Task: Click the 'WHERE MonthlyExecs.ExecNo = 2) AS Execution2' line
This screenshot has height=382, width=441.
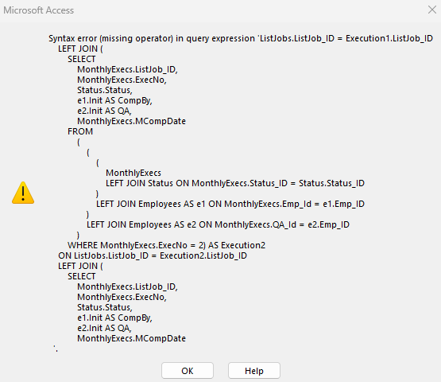Action: pos(166,245)
